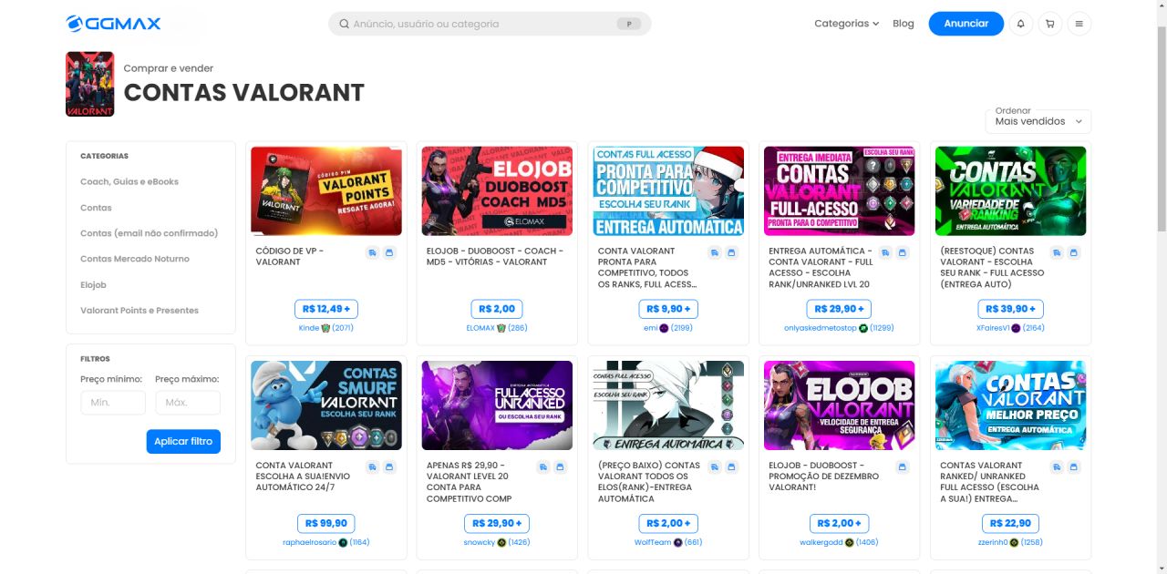
Task: Open the Blog link
Action: [903, 24]
